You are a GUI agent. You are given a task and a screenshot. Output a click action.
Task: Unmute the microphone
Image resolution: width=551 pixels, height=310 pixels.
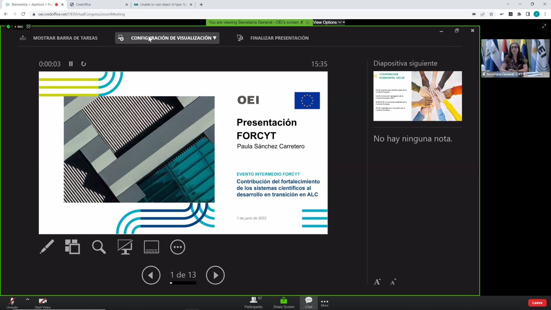click(x=12, y=303)
